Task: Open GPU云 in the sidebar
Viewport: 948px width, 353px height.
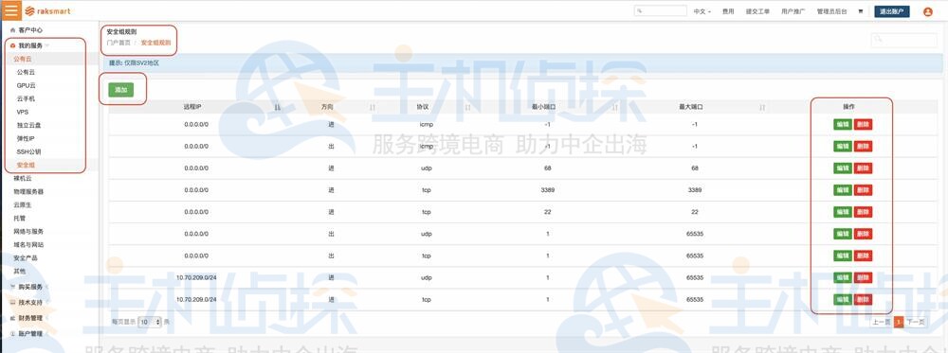Action: [26, 85]
